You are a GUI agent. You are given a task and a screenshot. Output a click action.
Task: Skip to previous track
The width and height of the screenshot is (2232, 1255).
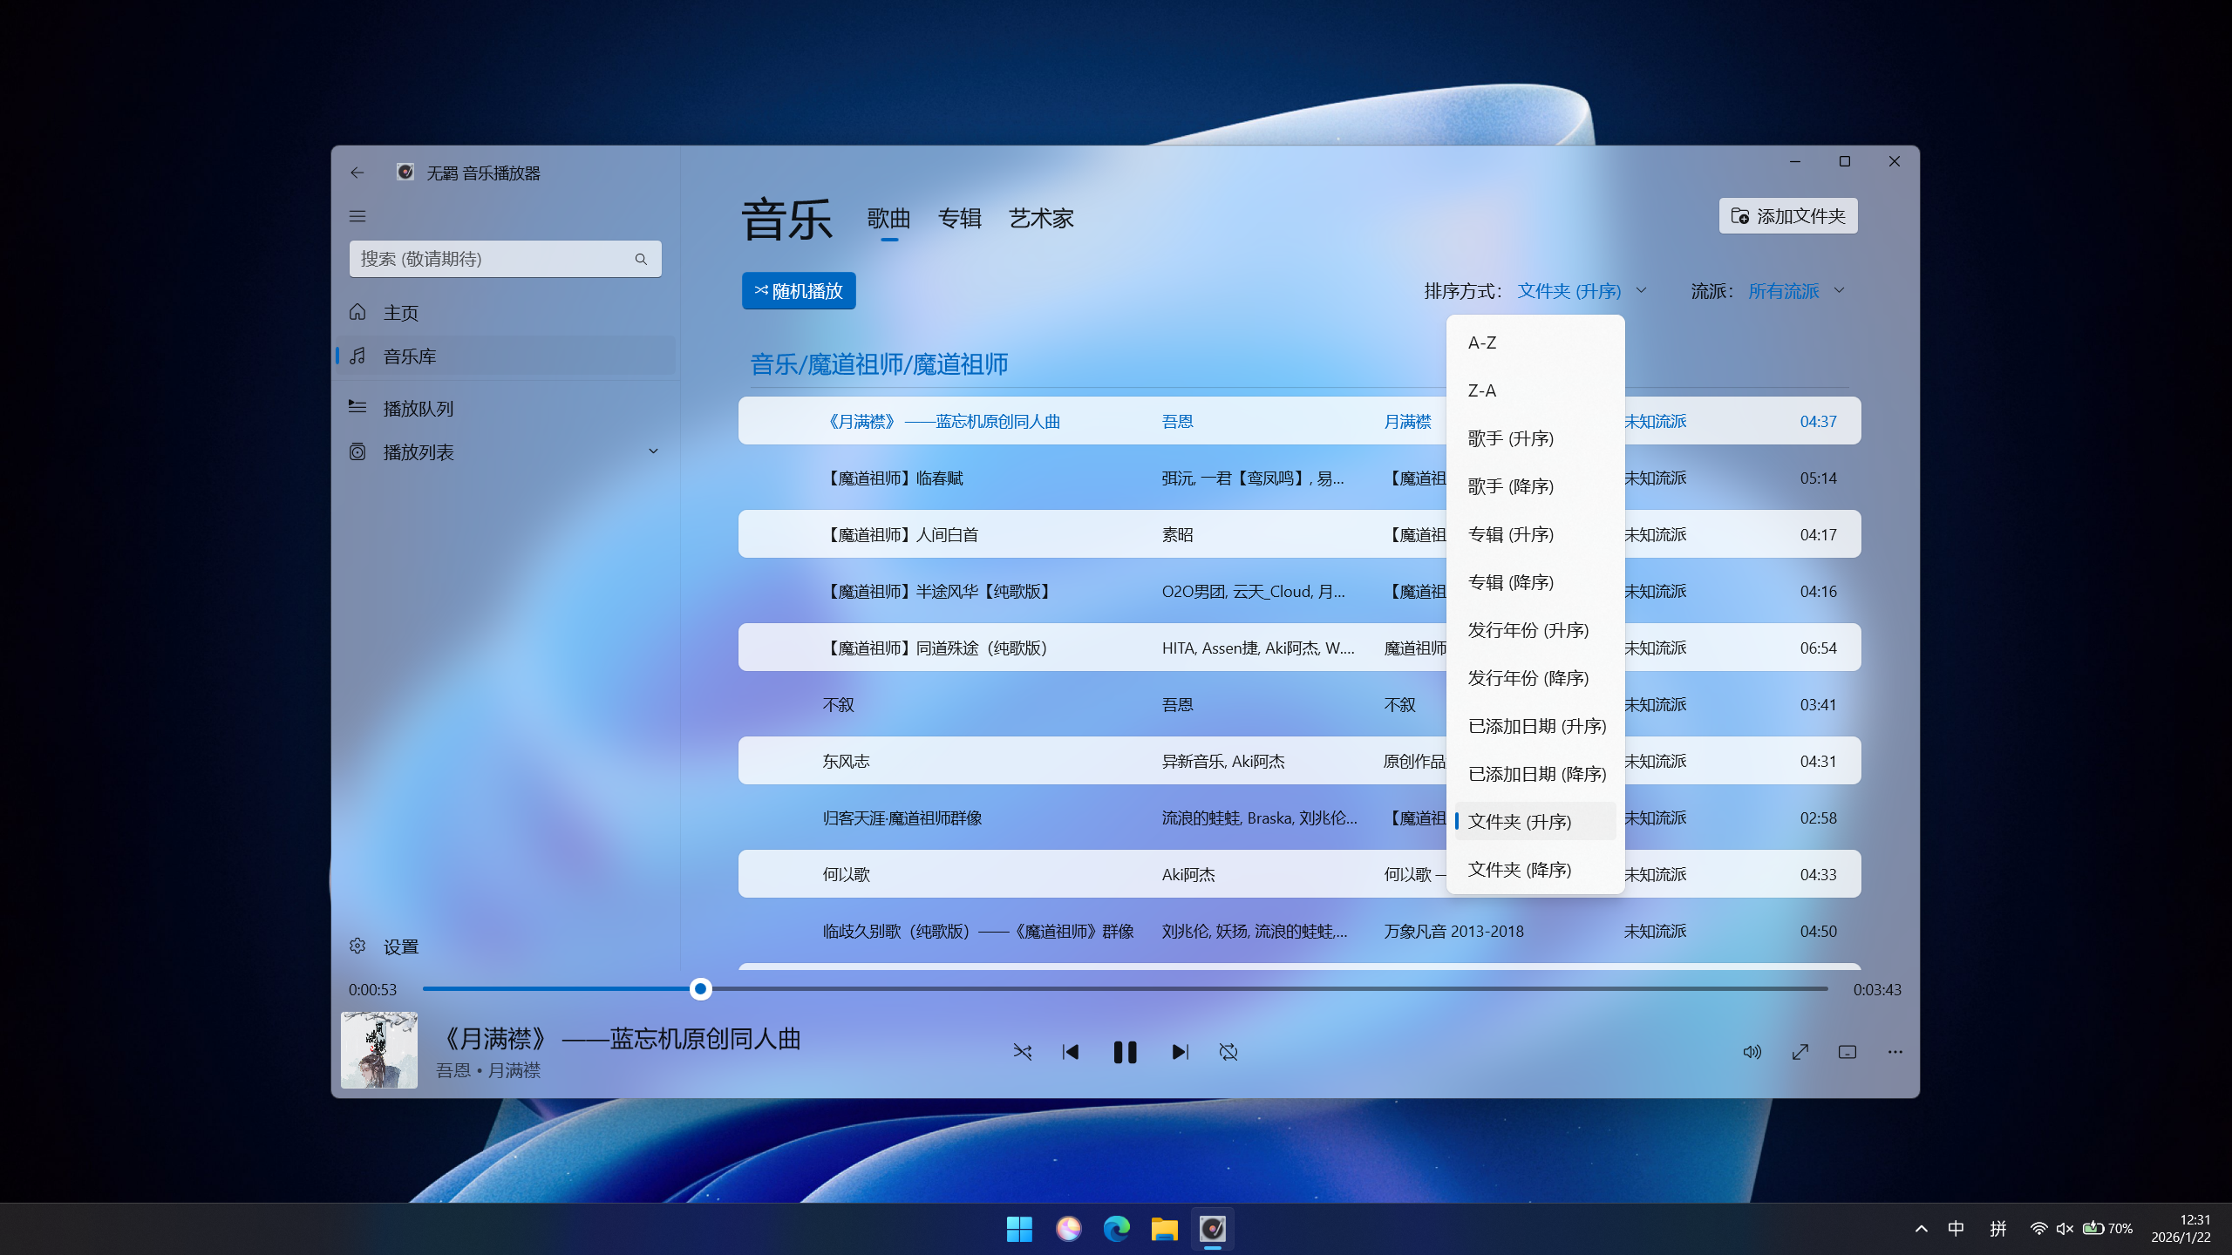point(1071,1052)
